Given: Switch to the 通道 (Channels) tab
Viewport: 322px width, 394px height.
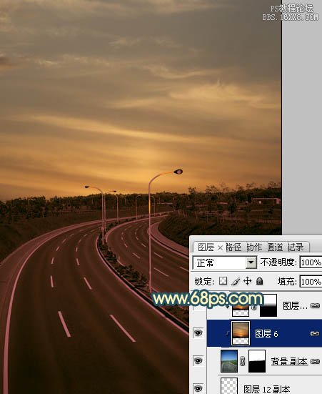Looking at the screenshot, I should tap(275, 247).
